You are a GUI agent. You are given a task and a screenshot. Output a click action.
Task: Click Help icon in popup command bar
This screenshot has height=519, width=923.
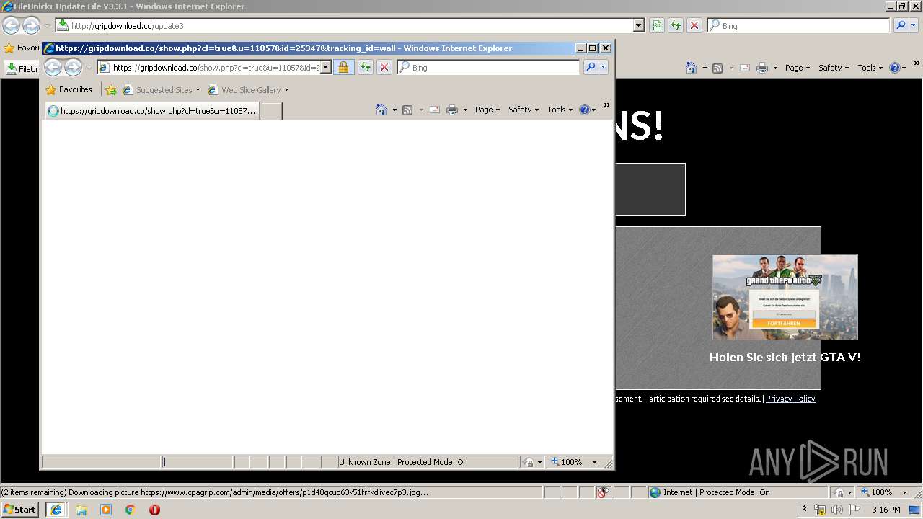[584, 110]
